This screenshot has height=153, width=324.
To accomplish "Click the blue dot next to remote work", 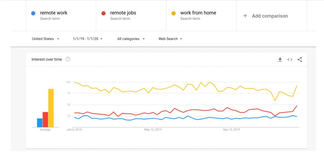I will pos(33,13).
